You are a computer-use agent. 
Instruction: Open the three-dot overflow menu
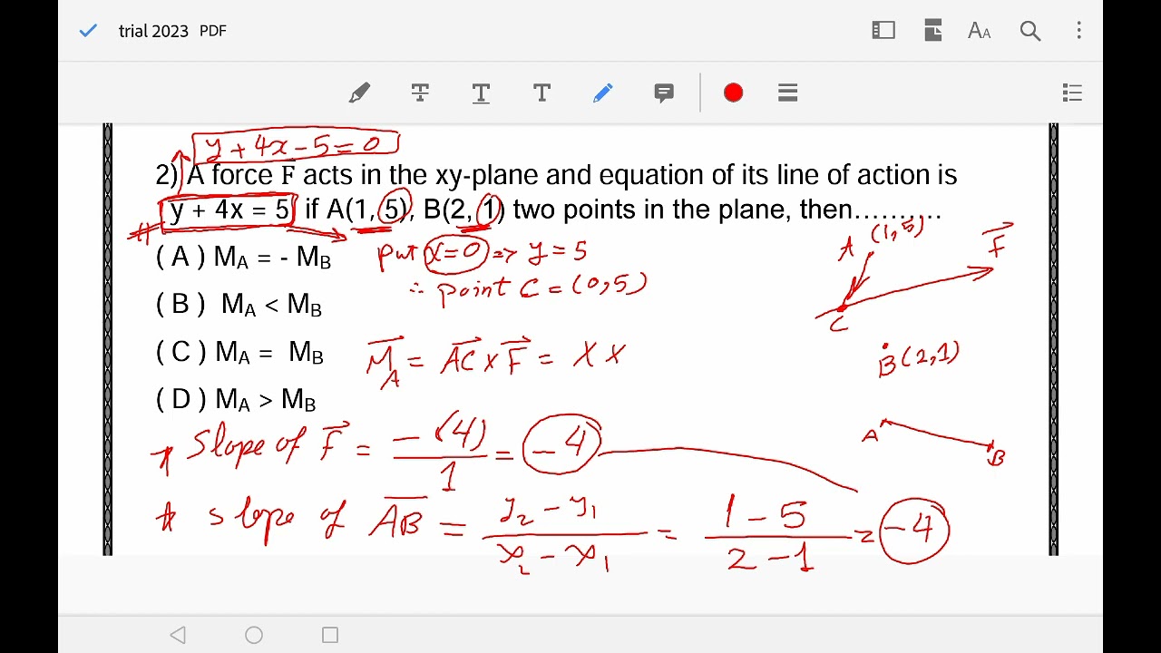(1078, 31)
